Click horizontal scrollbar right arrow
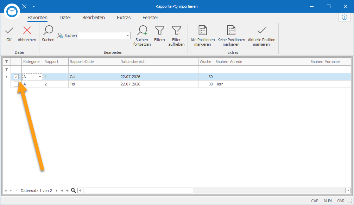 pyautogui.click(x=348, y=191)
